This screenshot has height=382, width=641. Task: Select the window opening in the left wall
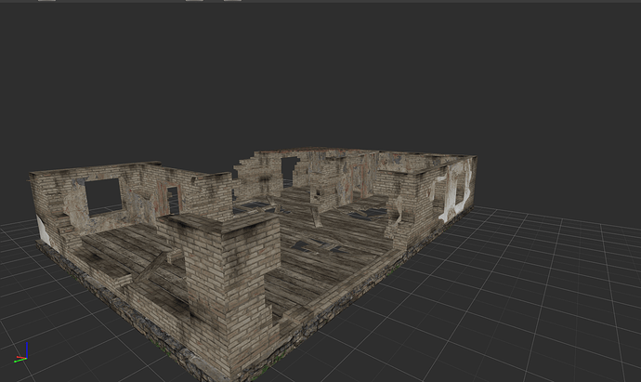click(103, 197)
